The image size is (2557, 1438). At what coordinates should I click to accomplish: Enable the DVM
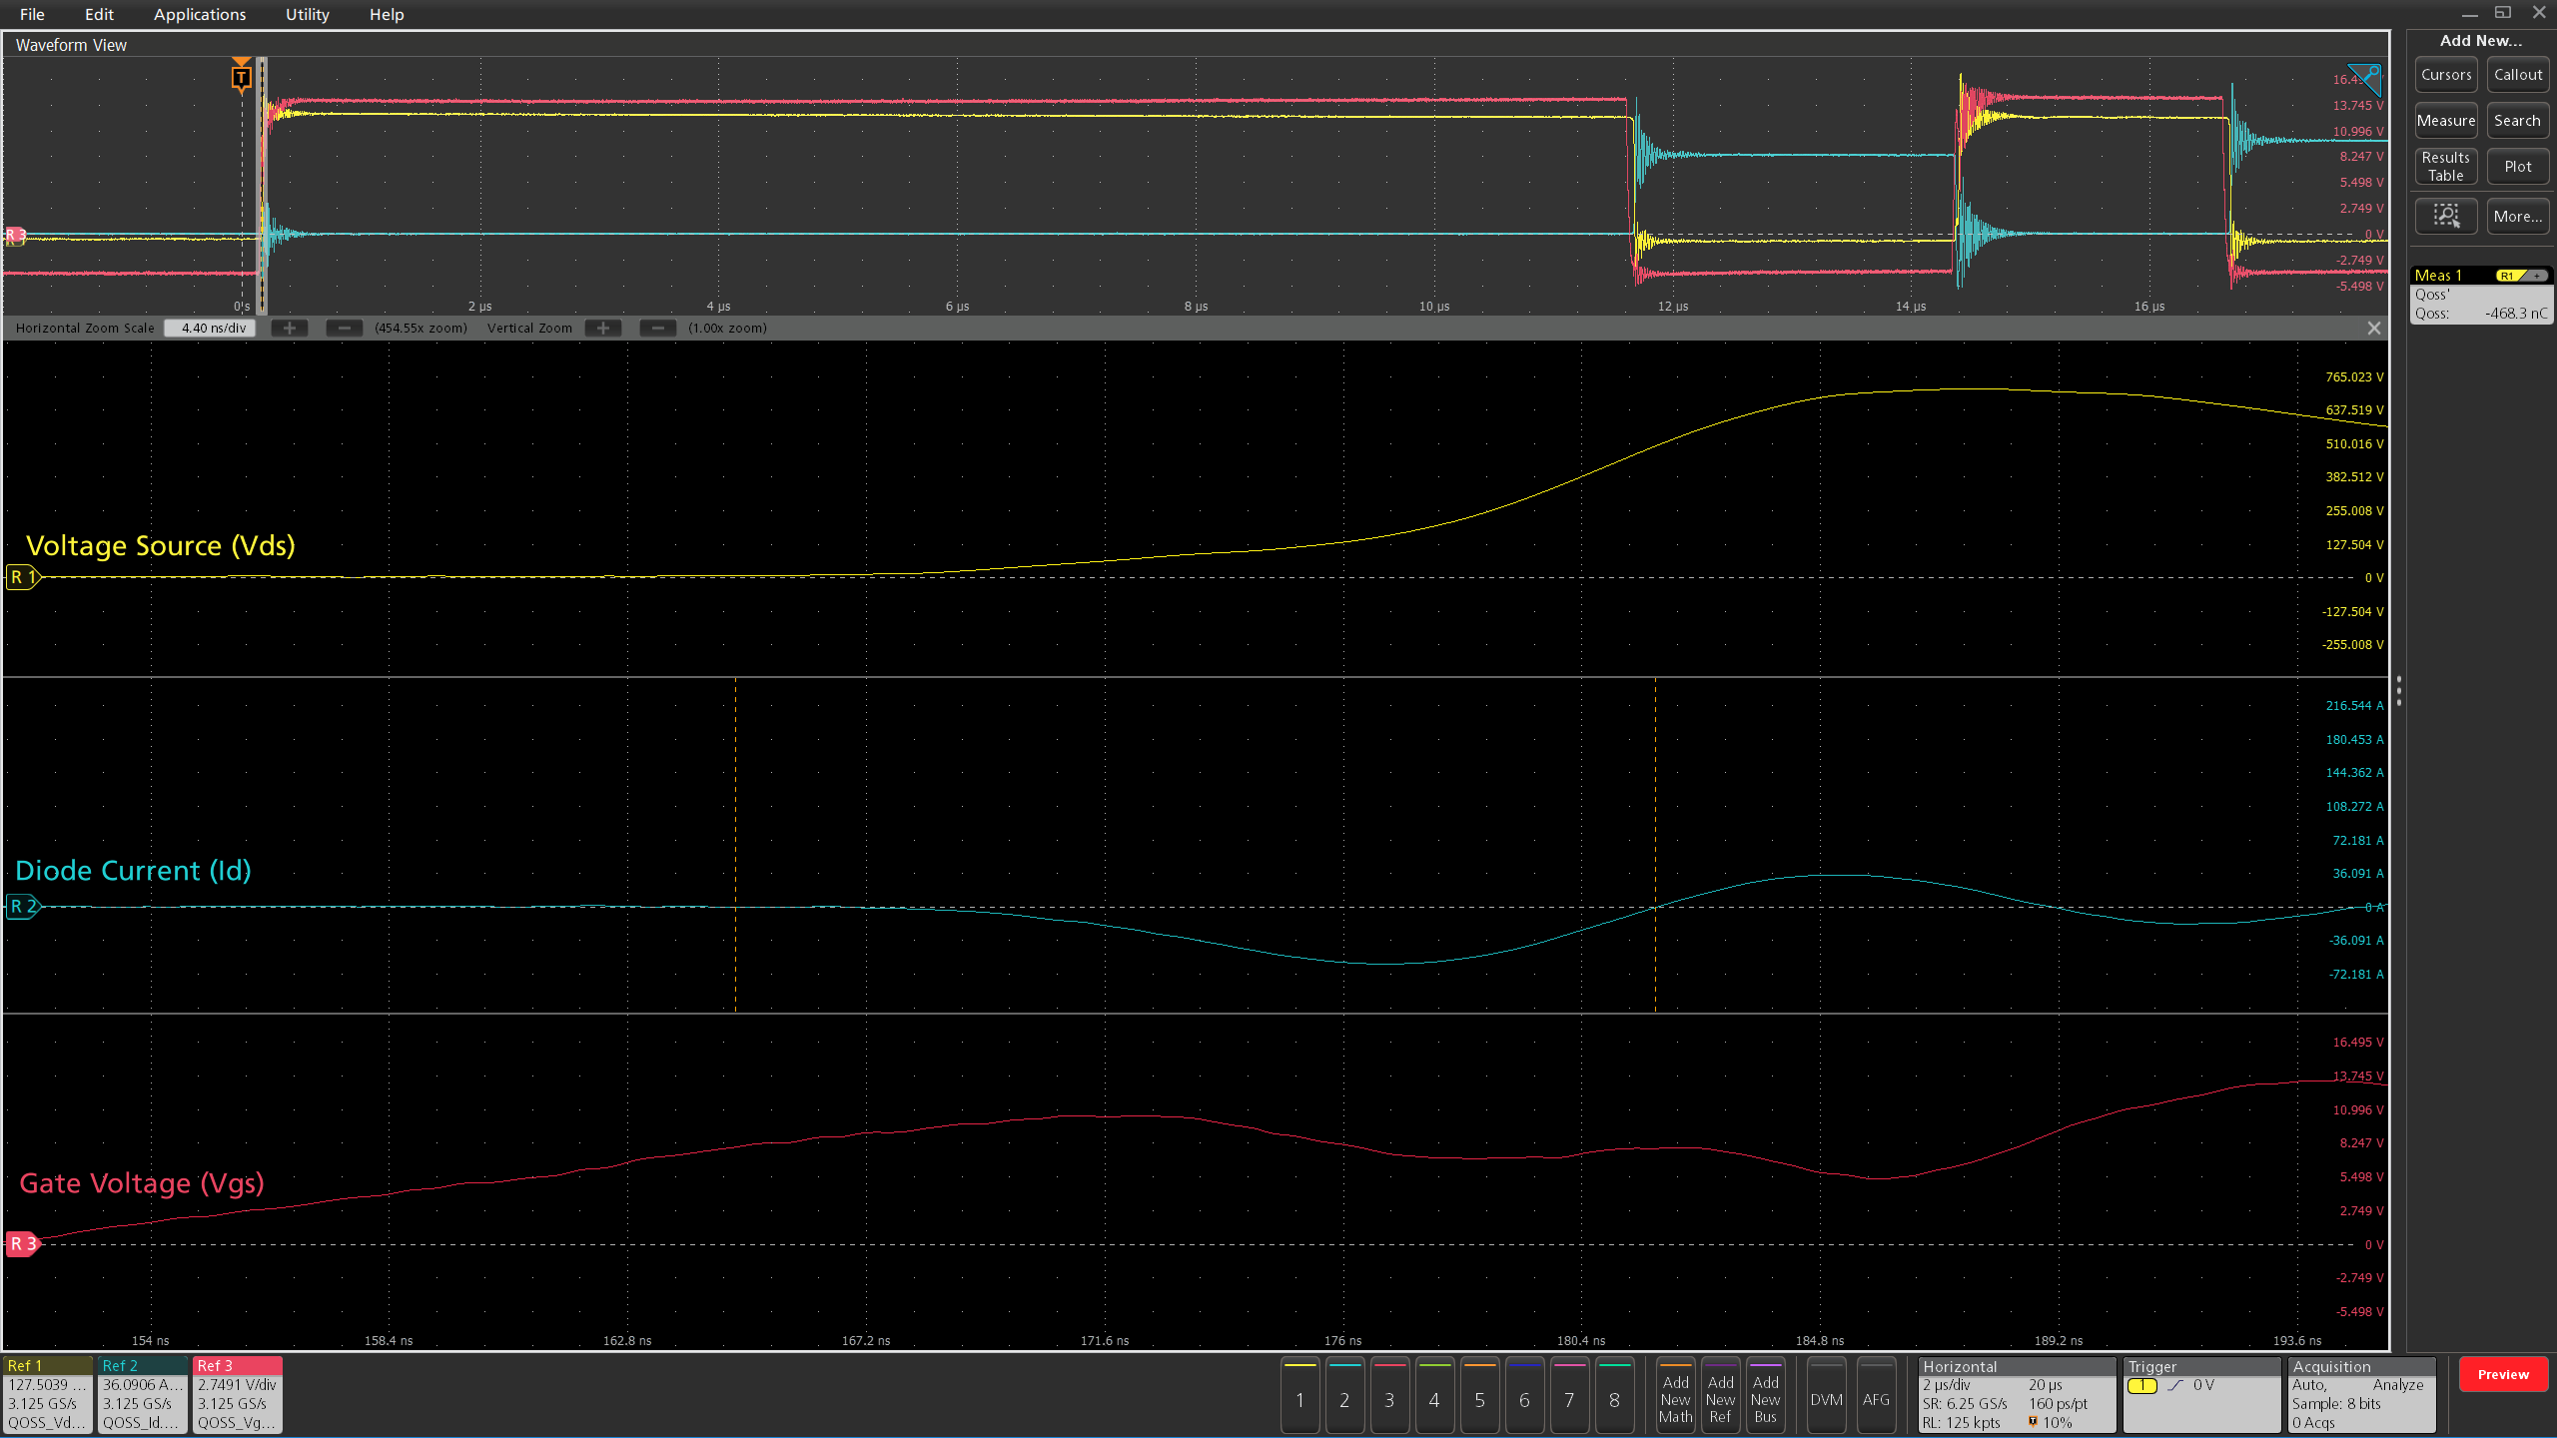pos(1826,1394)
